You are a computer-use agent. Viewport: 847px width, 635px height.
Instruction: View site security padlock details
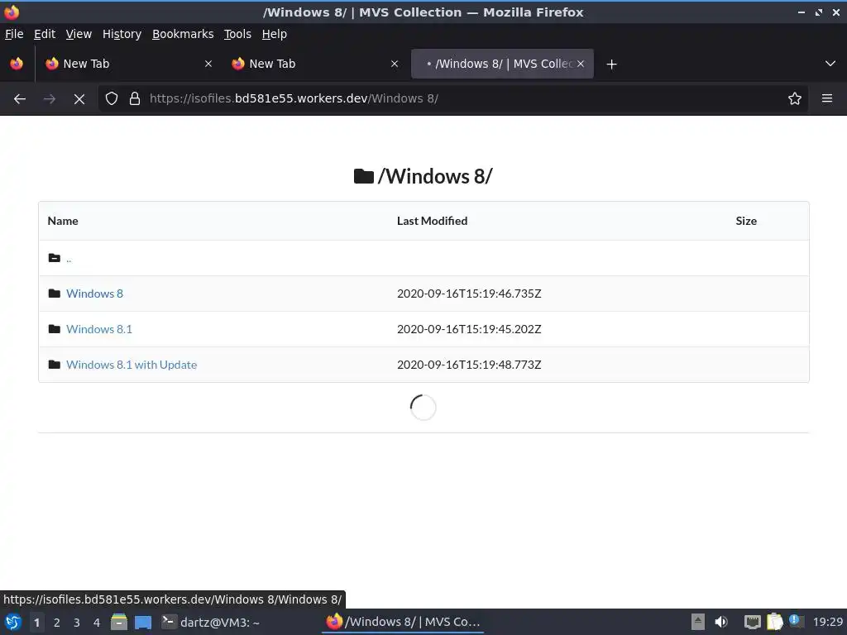[x=135, y=99]
